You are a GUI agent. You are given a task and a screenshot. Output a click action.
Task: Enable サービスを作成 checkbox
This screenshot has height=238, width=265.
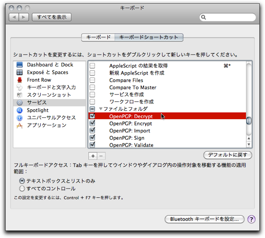(92, 95)
